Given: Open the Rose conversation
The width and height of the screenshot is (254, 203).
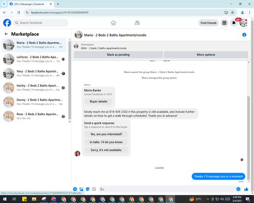Looking at the screenshot, I should point(34,116).
